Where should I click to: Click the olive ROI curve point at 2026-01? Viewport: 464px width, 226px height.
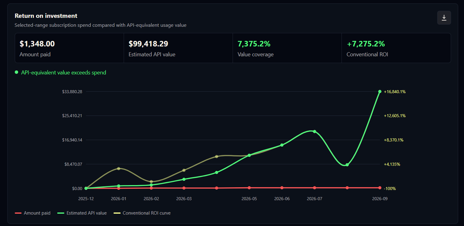119,168
